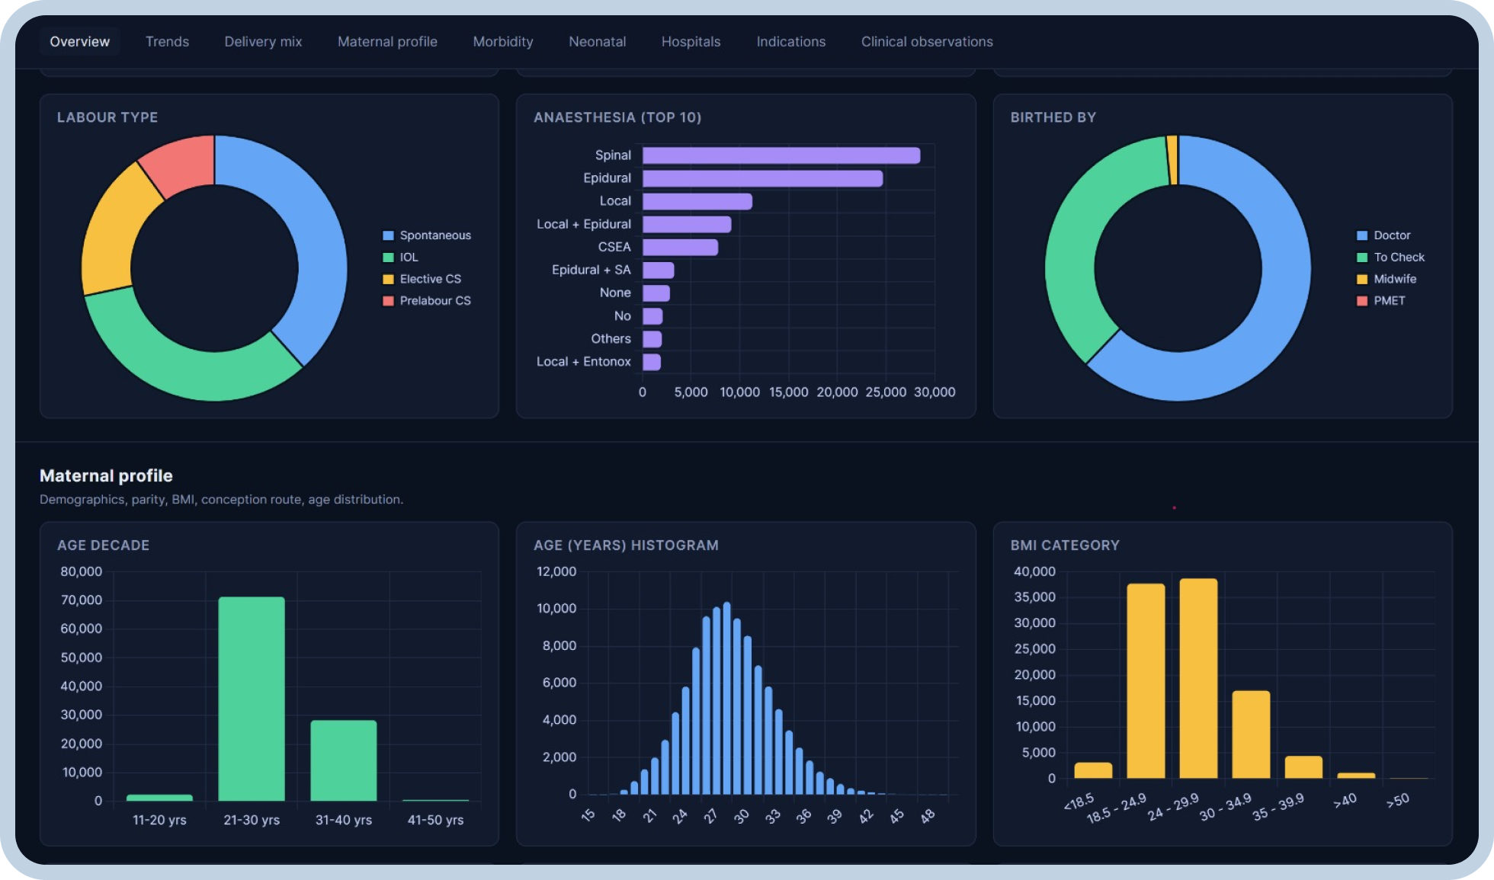
Task: Open the Overview tab
Action: click(x=79, y=42)
